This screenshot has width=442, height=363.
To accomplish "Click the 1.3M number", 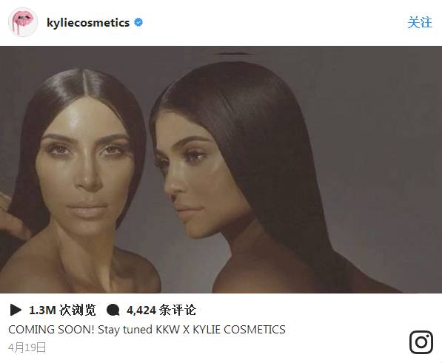I will pyautogui.click(x=42, y=310).
